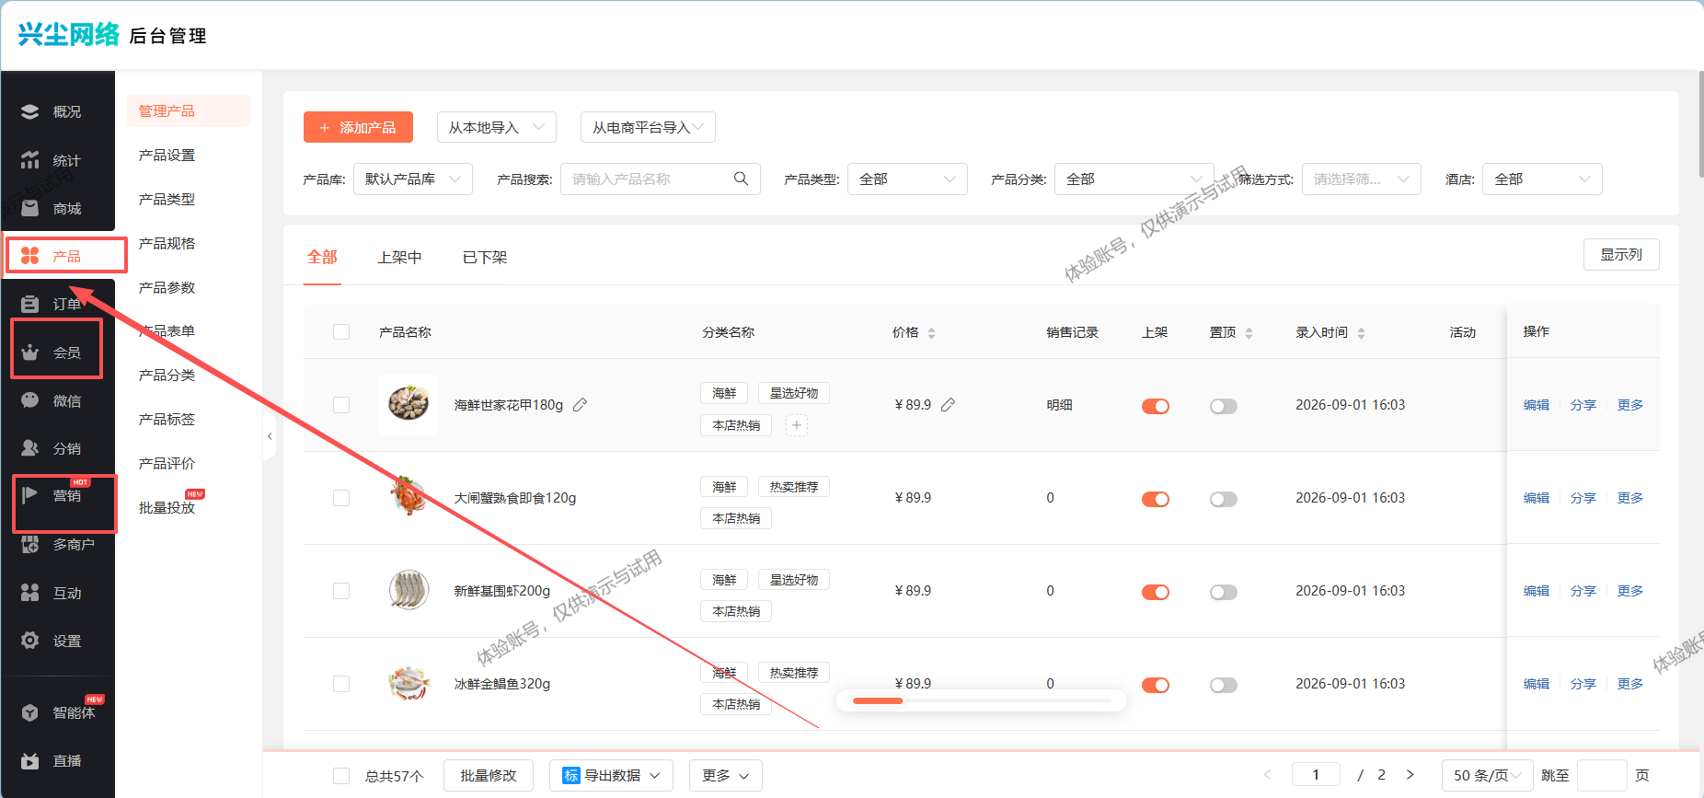Image resolution: width=1704 pixels, height=798 pixels.
Task: Click the 添加产品 button
Action: pyautogui.click(x=358, y=127)
